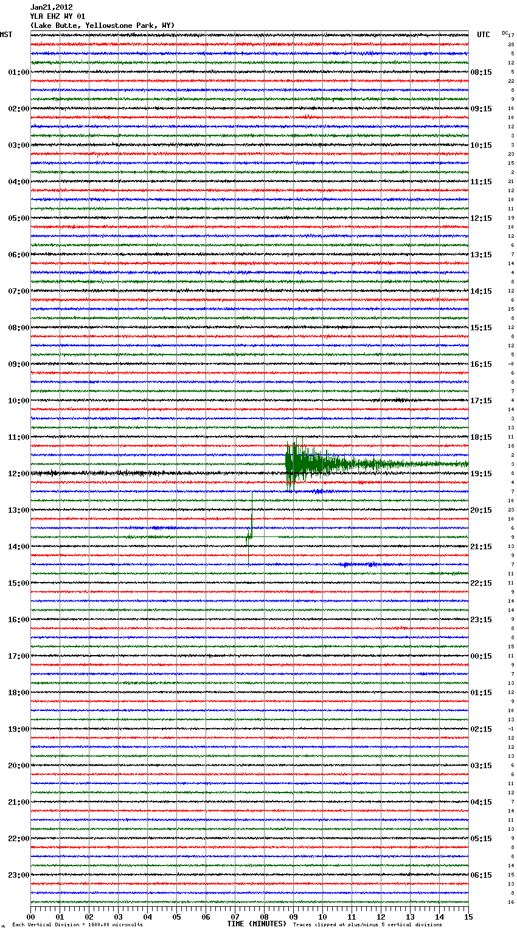517x933 pixels.
Task: Click the MST timezone header
Action: tap(6, 35)
